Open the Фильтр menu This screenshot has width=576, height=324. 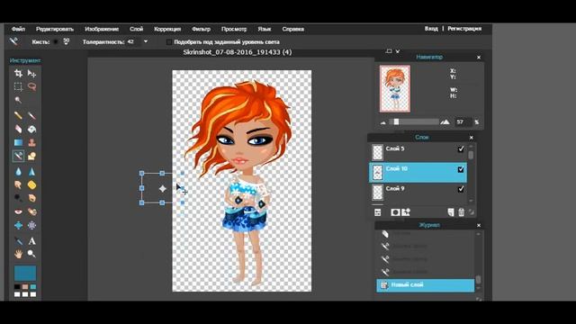[x=201, y=29]
